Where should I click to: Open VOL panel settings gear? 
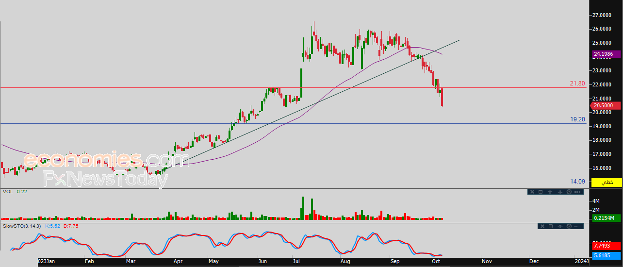click(x=569, y=192)
